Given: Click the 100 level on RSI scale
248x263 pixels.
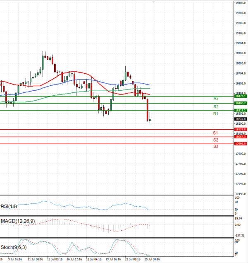Looking at the screenshot, I should coord(237,198).
